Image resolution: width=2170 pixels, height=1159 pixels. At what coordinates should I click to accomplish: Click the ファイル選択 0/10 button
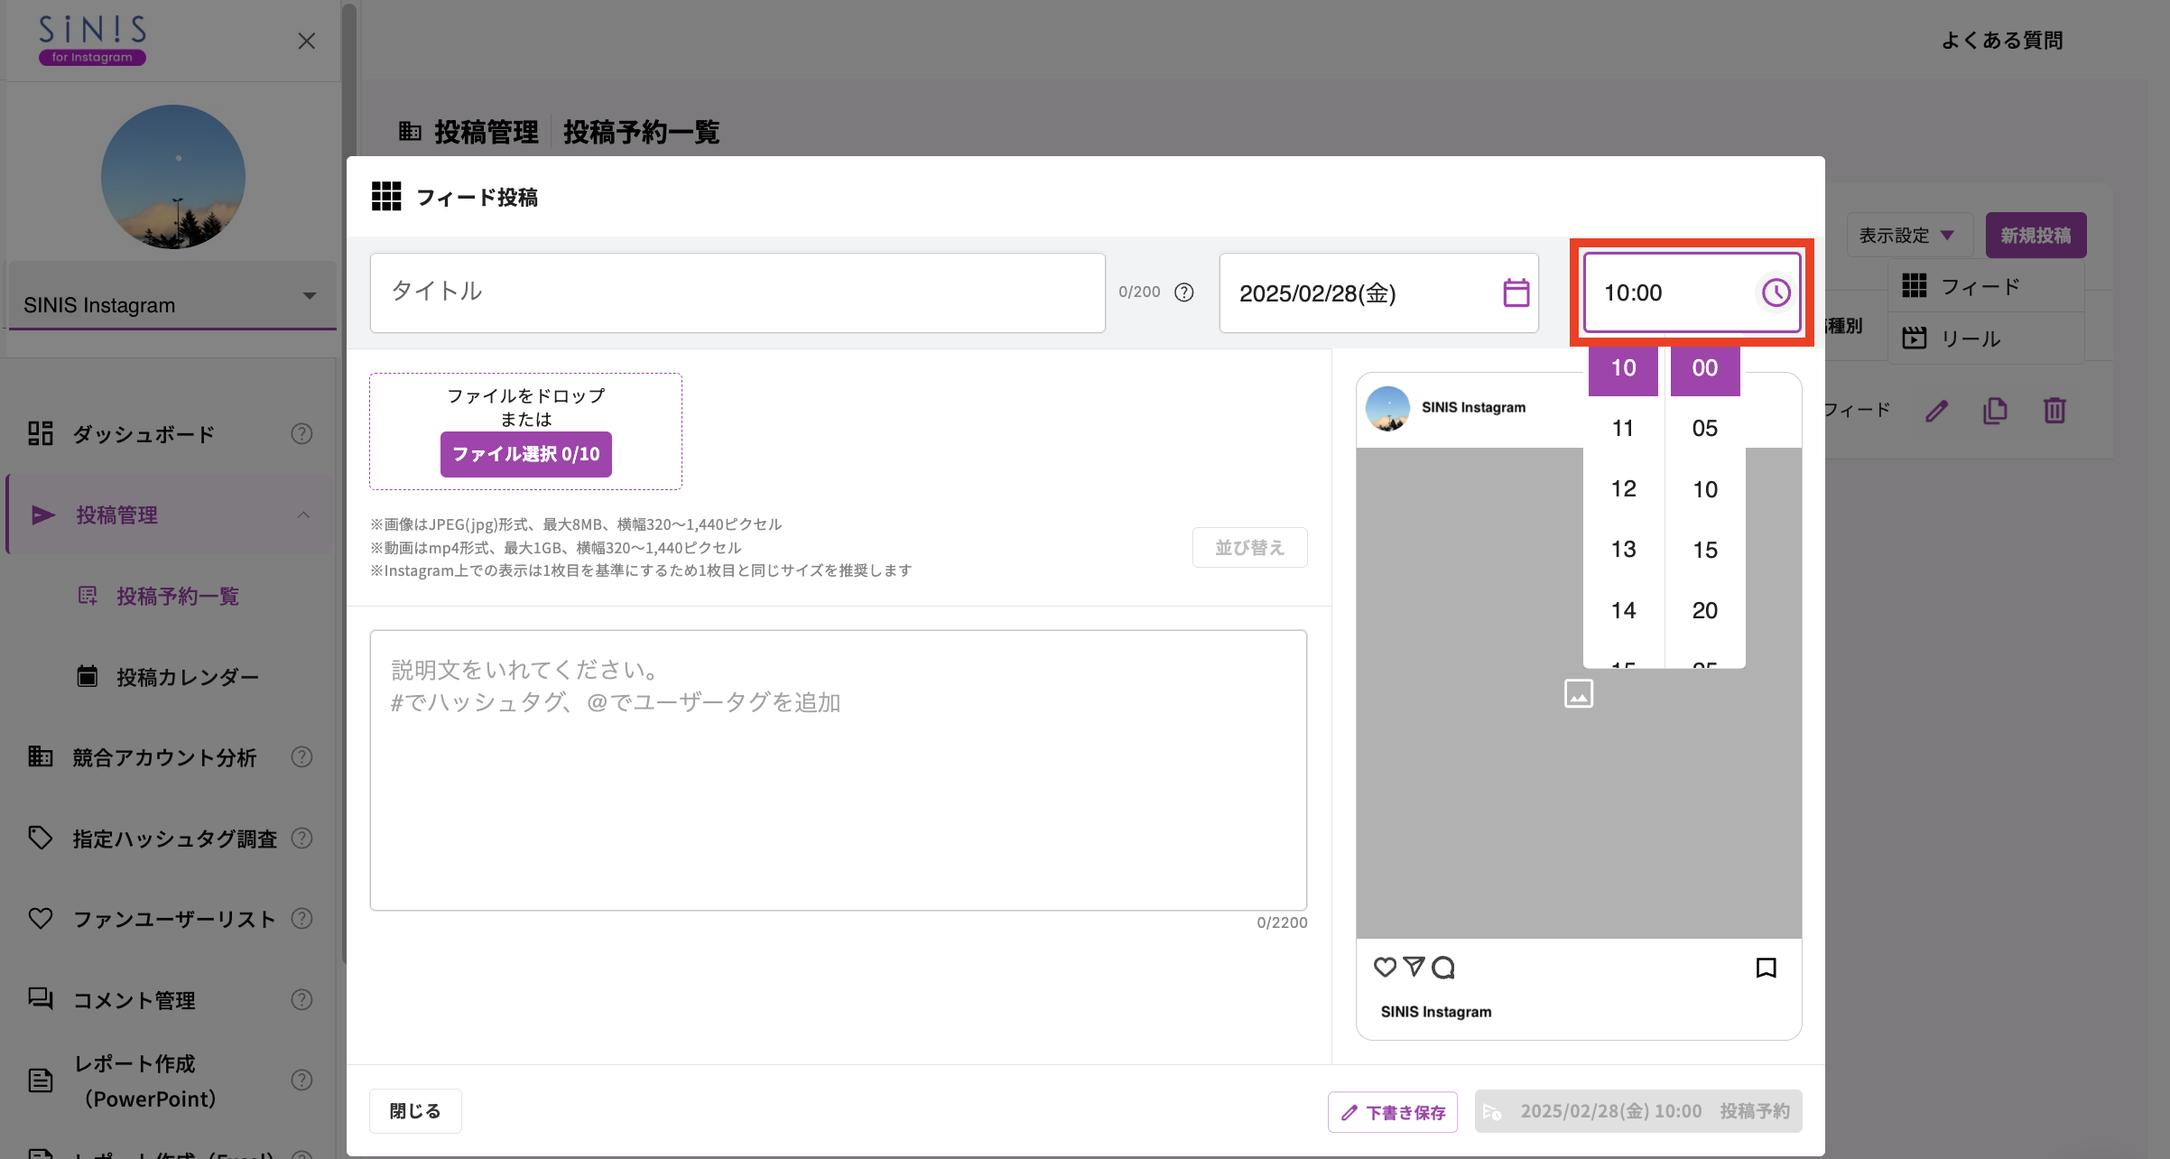[x=525, y=454]
